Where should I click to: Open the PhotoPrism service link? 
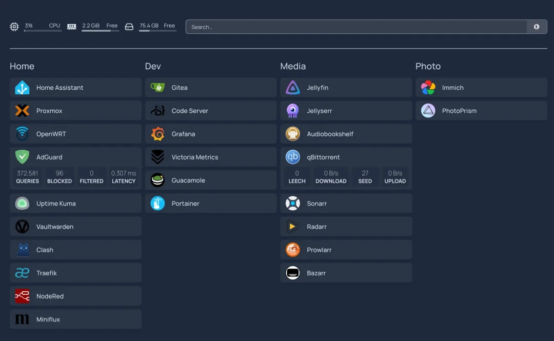coord(481,111)
